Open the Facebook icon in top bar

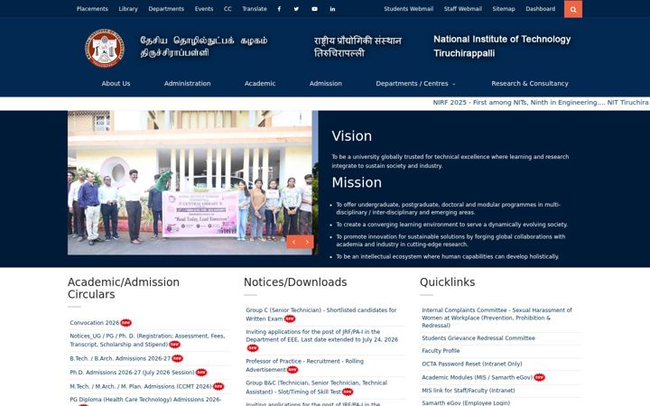[279, 9]
